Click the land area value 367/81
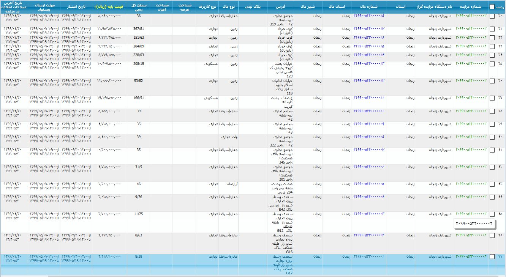 [139, 29]
